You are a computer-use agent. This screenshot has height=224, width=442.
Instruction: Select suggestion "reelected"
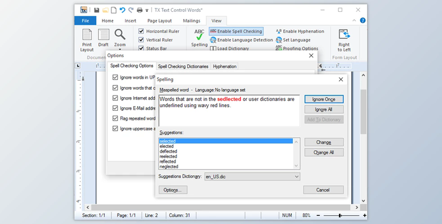[226, 156]
